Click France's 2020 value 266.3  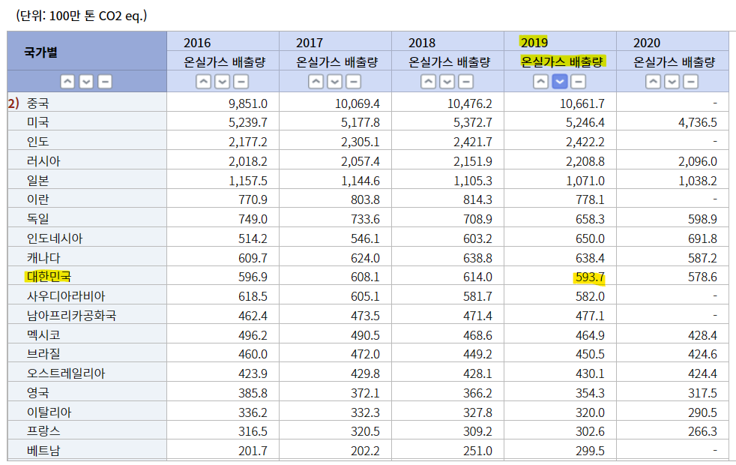tap(703, 431)
